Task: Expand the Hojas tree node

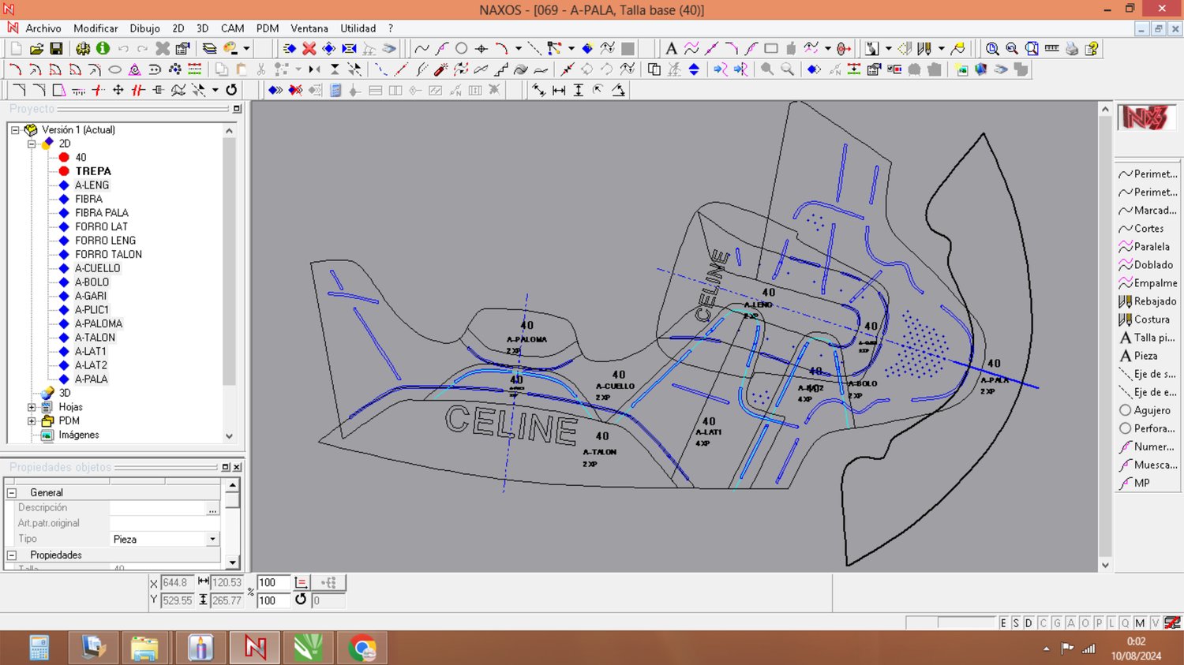Action: tap(32, 407)
